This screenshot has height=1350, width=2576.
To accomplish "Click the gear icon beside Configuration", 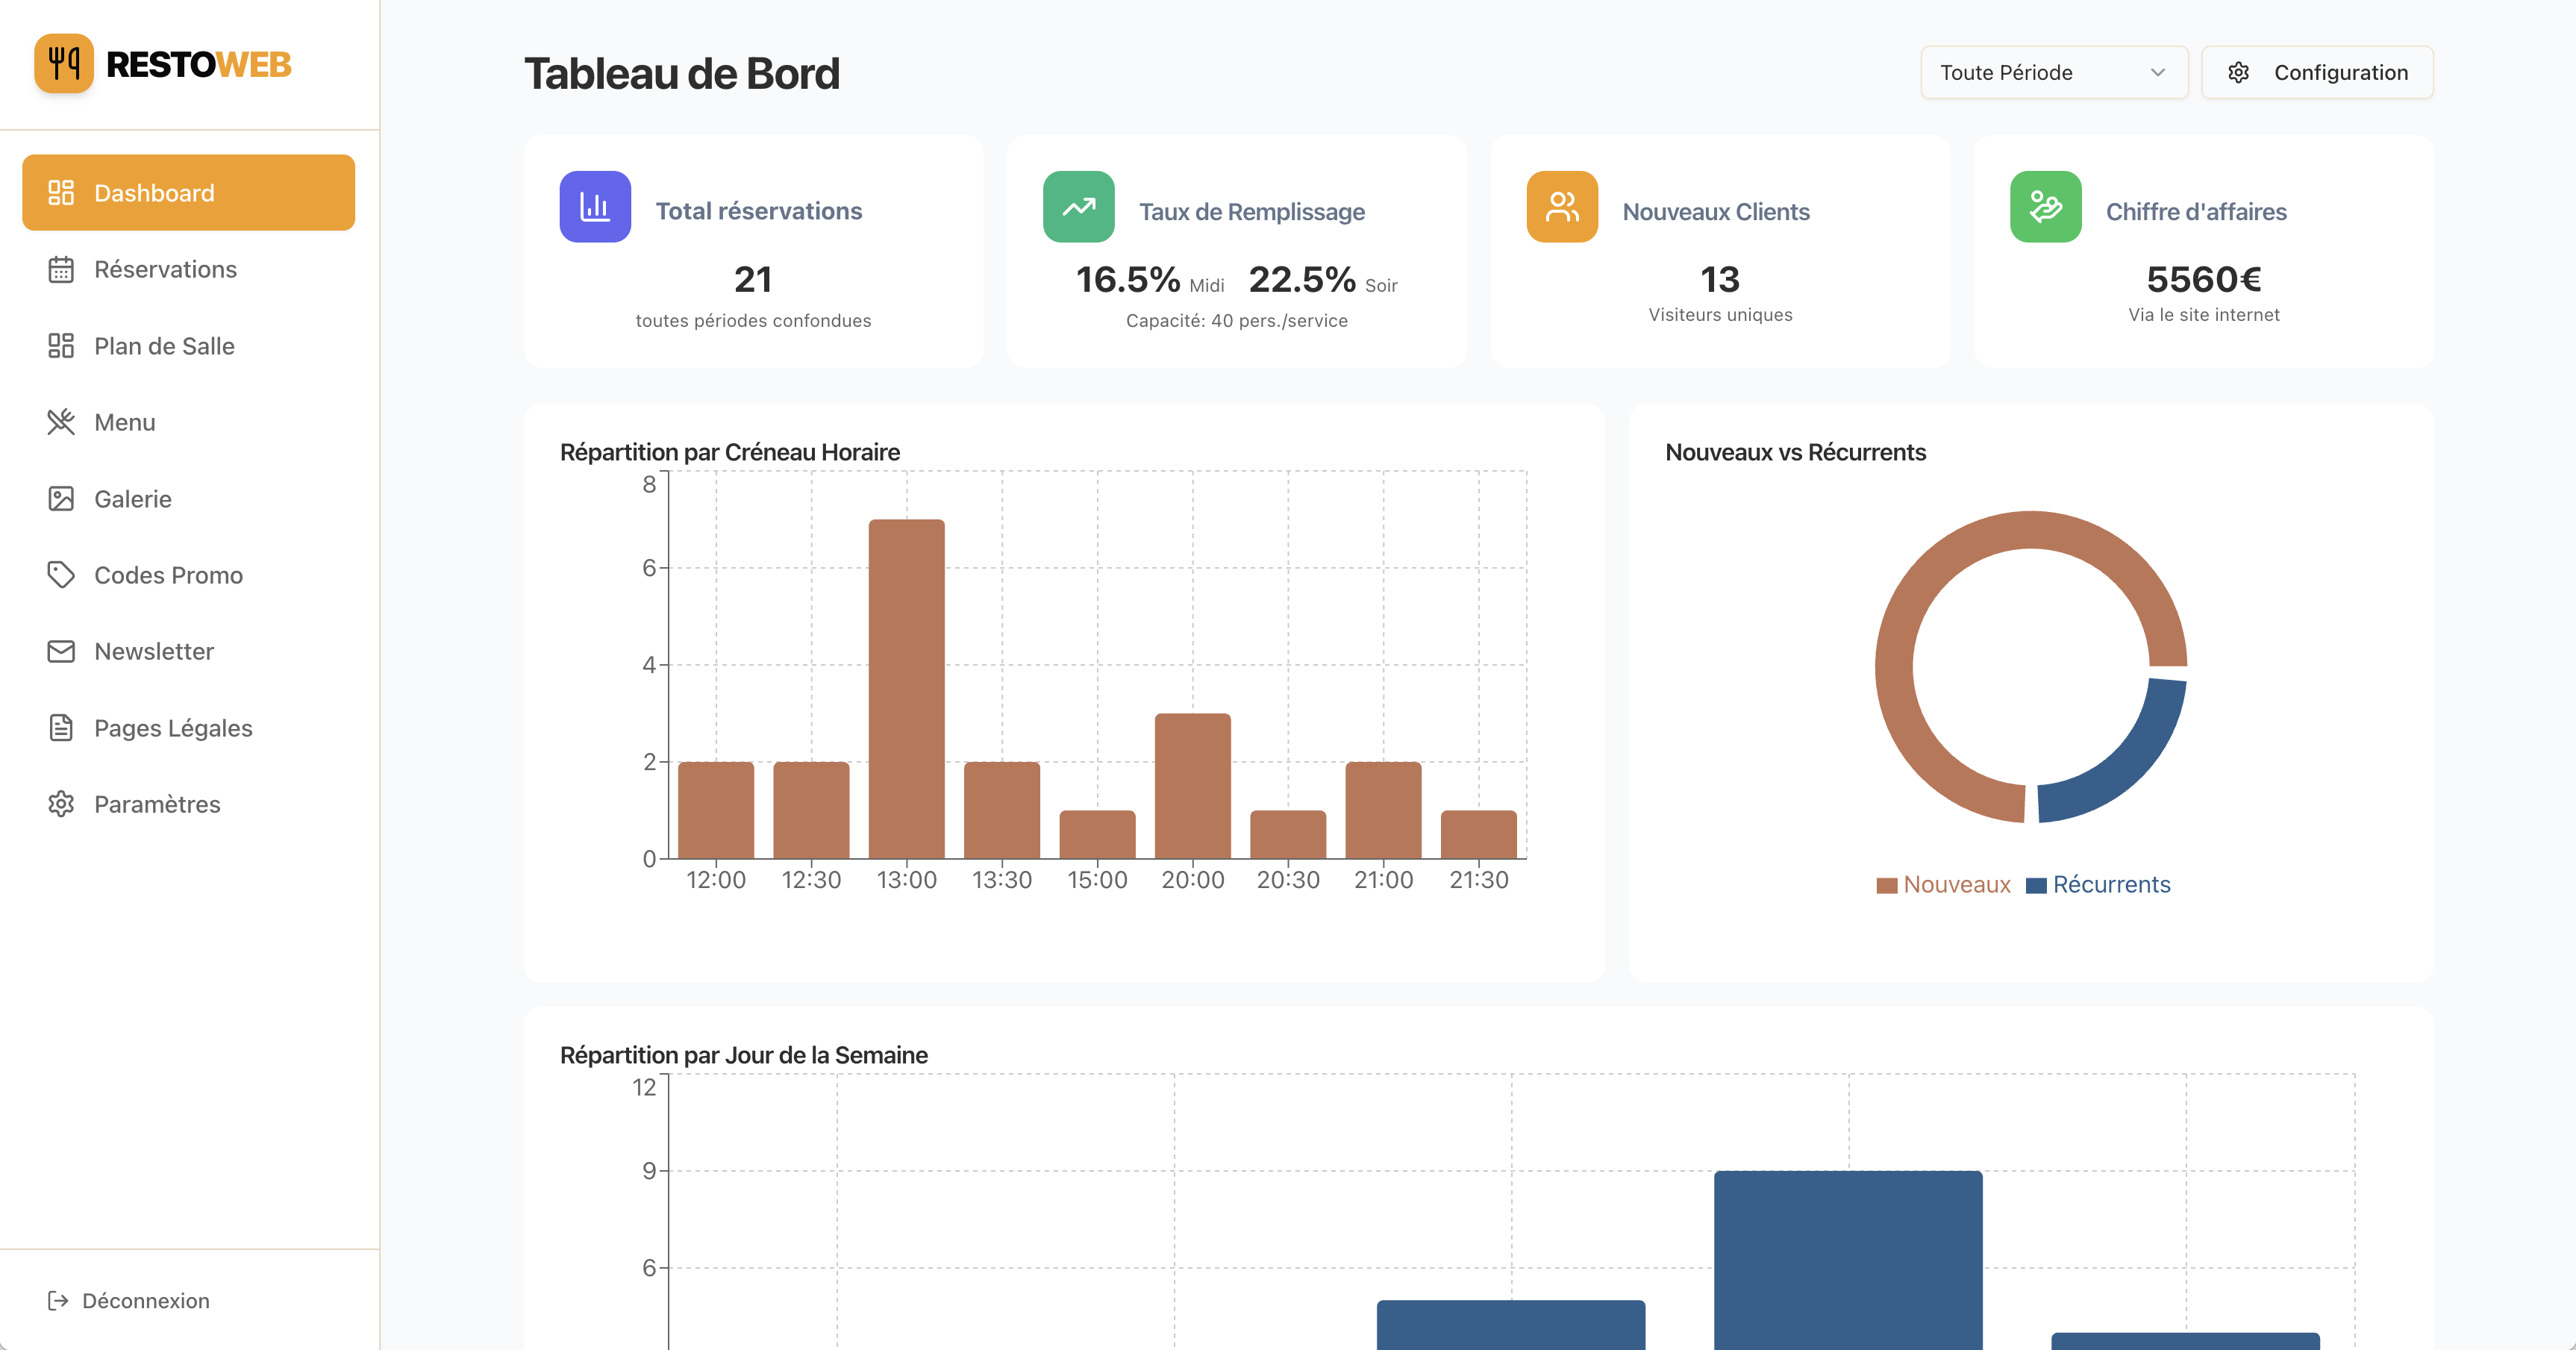I will 2239,73.
